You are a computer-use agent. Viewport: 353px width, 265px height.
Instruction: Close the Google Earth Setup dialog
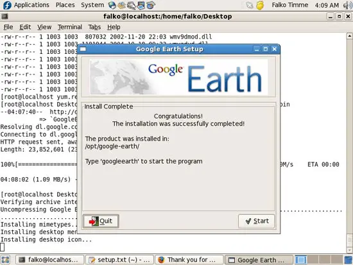275,49
